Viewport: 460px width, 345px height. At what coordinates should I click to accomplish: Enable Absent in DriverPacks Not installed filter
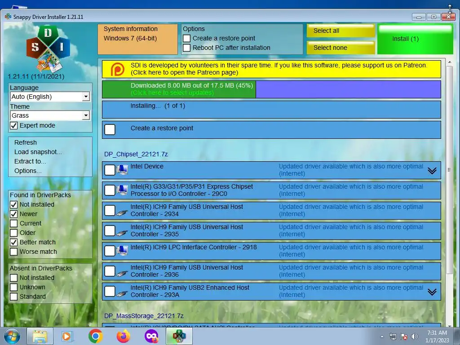pyautogui.click(x=14, y=278)
